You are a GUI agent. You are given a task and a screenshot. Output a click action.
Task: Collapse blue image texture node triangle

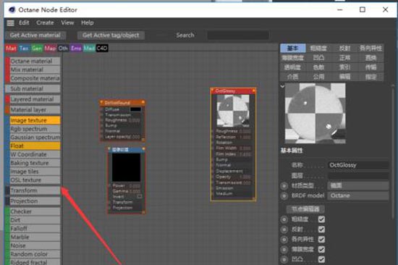pyautogui.click(x=110, y=149)
